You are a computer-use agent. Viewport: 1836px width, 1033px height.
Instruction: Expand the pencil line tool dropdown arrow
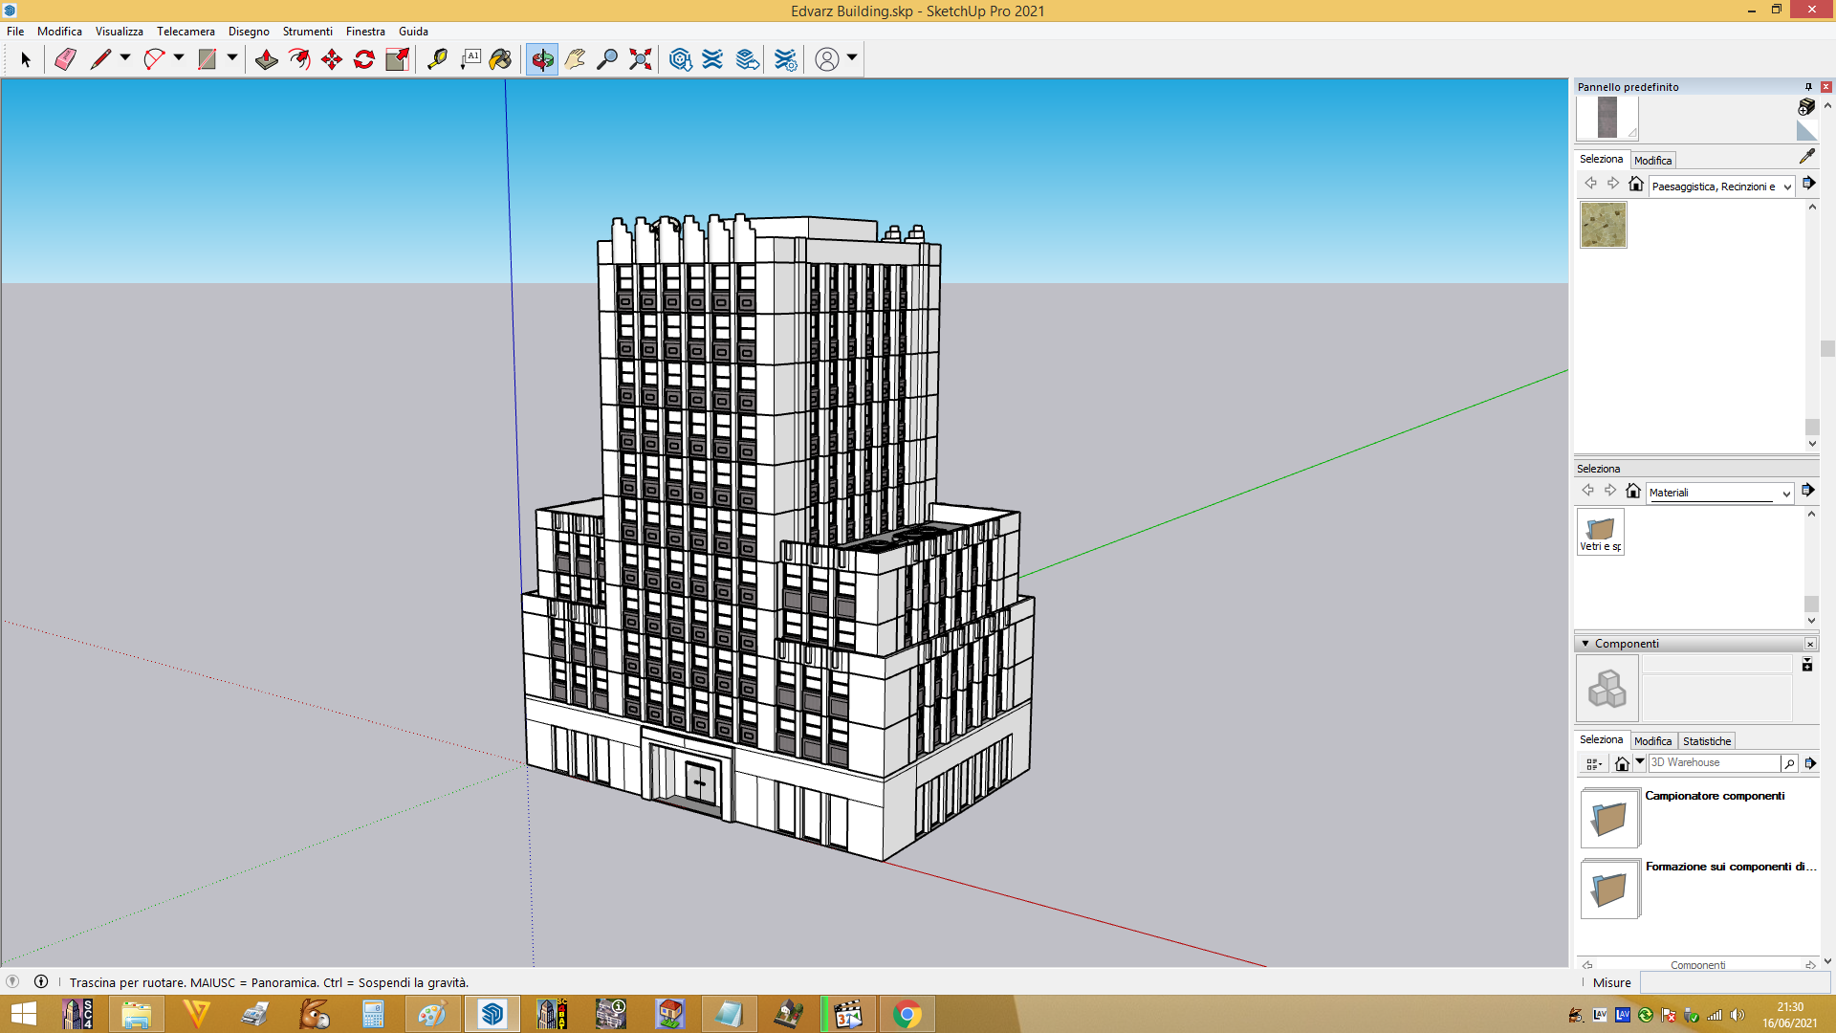coord(125,58)
